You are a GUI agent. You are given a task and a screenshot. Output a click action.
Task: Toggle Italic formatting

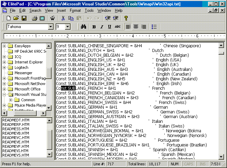coord(102,27)
